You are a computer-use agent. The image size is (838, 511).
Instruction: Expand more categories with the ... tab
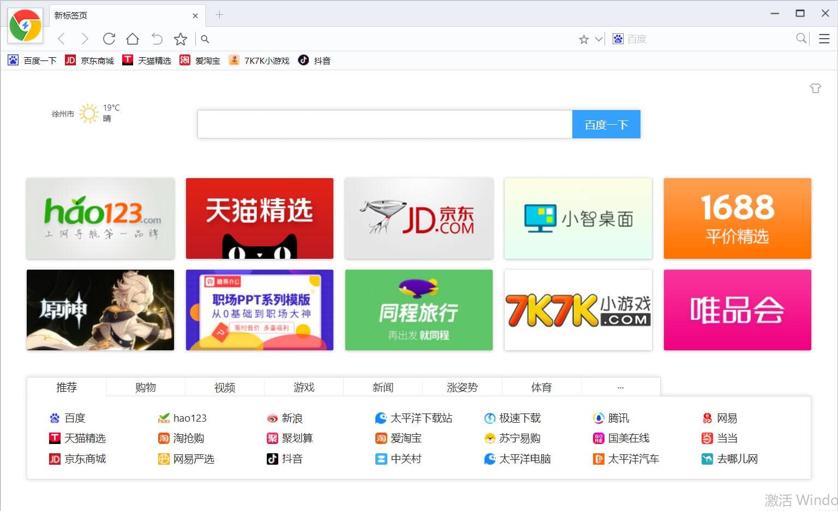point(620,387)
